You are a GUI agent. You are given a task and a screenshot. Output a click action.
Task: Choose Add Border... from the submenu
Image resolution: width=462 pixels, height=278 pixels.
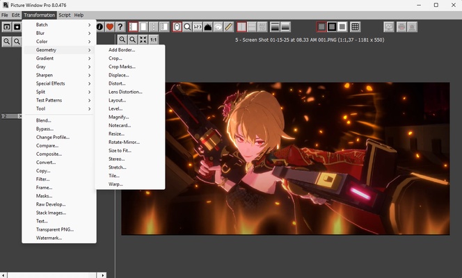pyautogui.click(x=129, y=50)
